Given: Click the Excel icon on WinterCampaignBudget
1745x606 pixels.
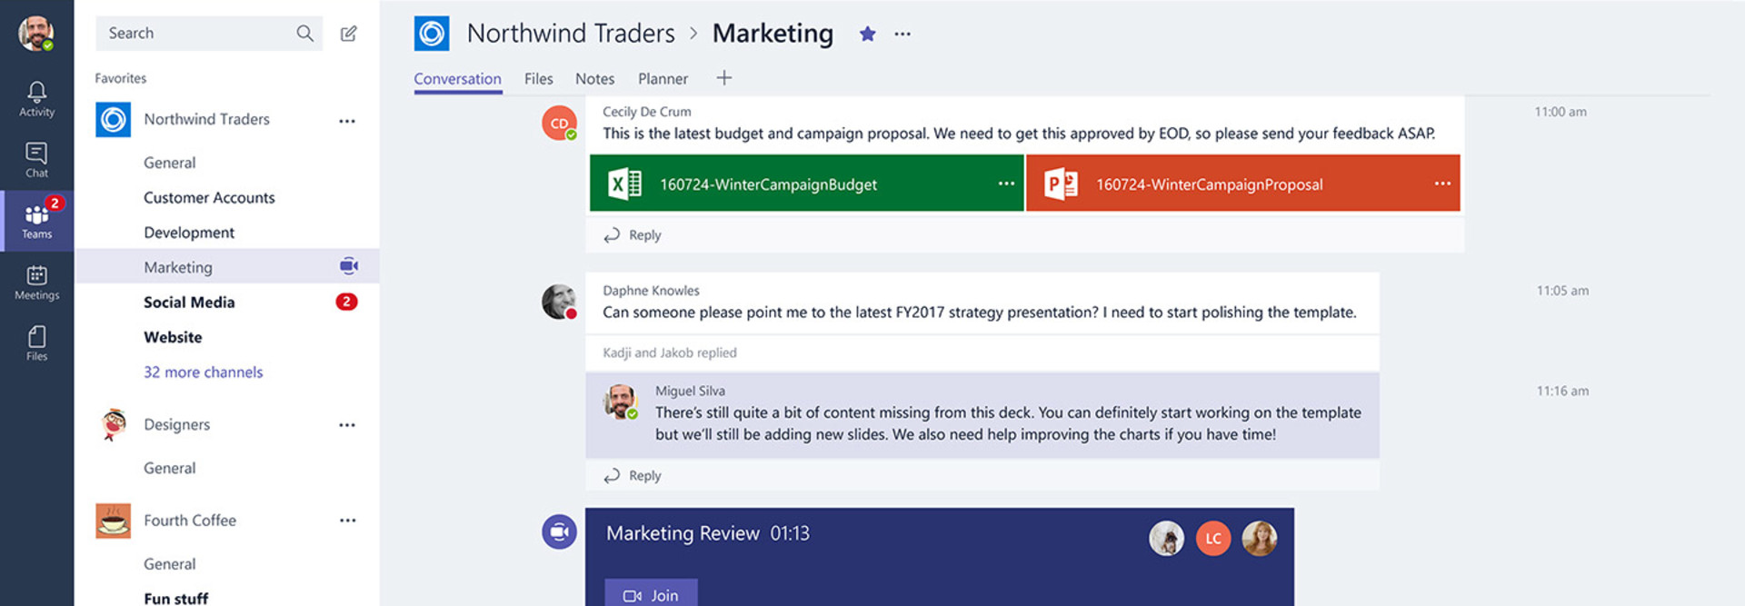Looking at the screenshot, I should pos(624,184).
